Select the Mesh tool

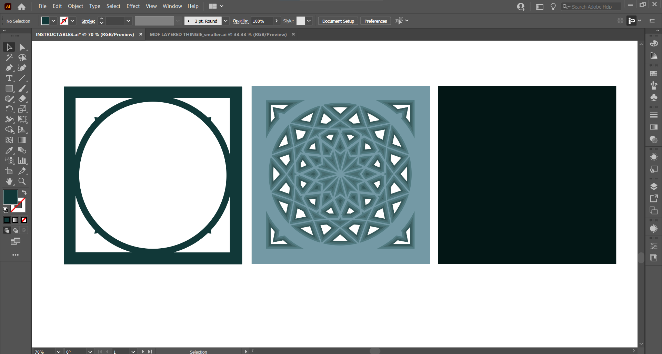click(x=9, y=140)
